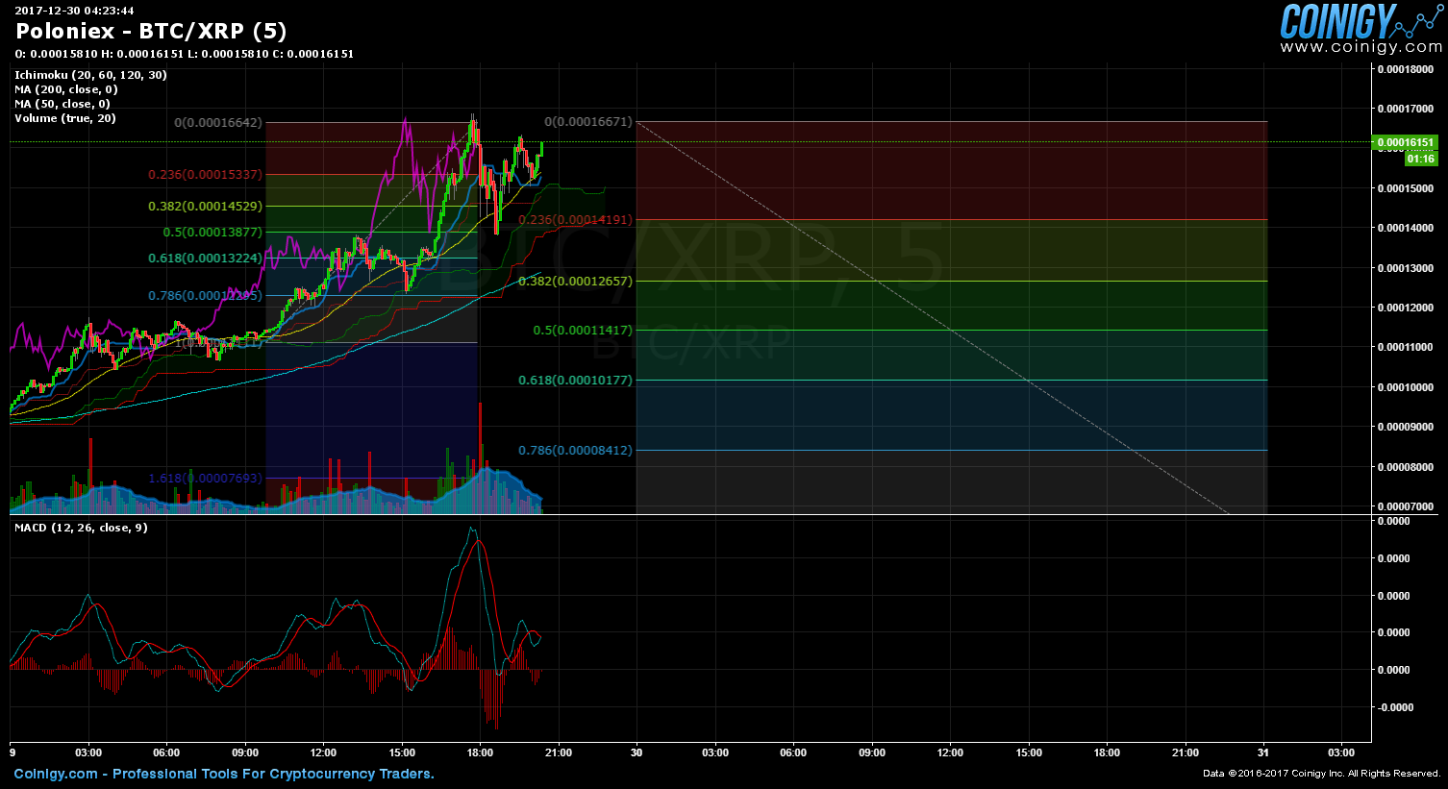
Task: Select the Ichimoku (20, 60, 120, 30) indicator label
Action: click(x=90, y=75)
